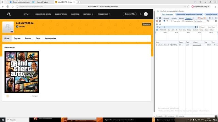Open a new browser tab with plus button
The width and height of the screenshot is (218, 122).
pyautogui.click(x=79, y=2)
